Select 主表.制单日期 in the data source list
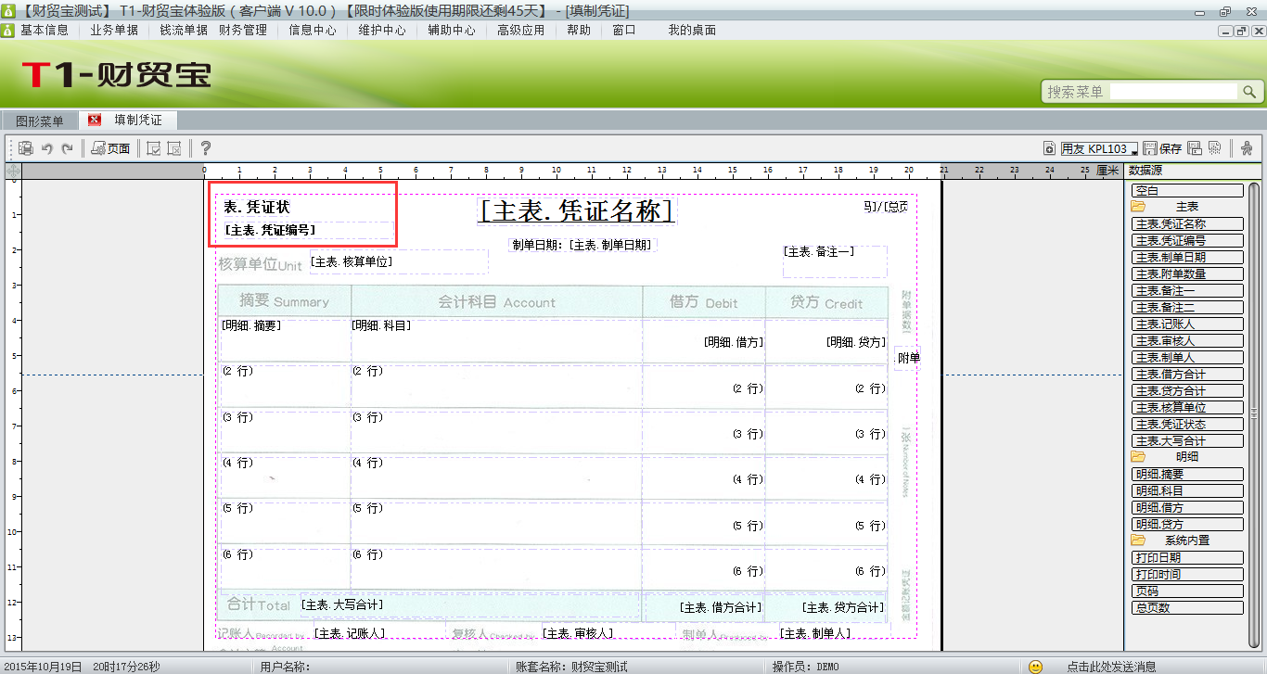This screenshot has width=1267, height=674. pyautogui.click(x=1187, y=257)
